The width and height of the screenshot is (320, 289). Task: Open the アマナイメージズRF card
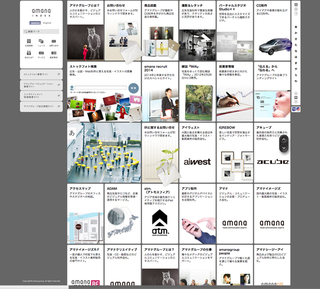(x=85, y=265)
